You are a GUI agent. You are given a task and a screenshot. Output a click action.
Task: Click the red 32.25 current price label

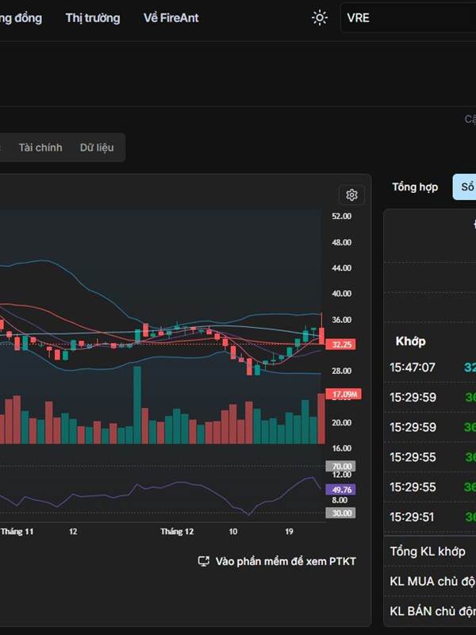click(x=342, y=344)
